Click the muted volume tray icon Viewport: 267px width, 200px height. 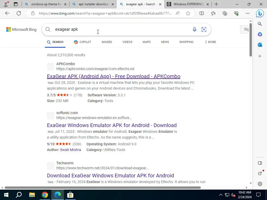[x=233, y=195]
